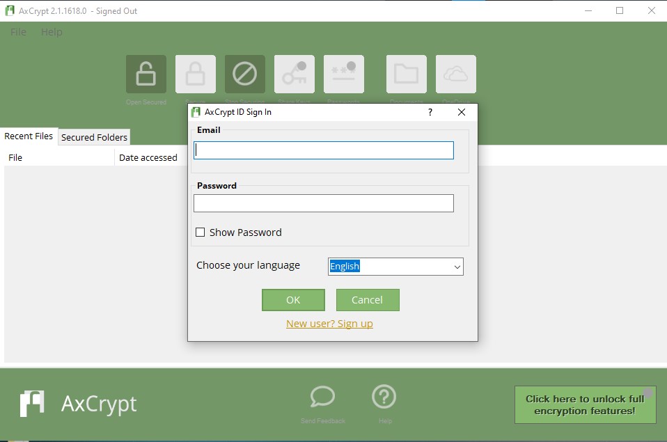Viewport: 667px width, 442px height.
Task: Click the Secure padlock icon
Action: [x=195, y=74]
